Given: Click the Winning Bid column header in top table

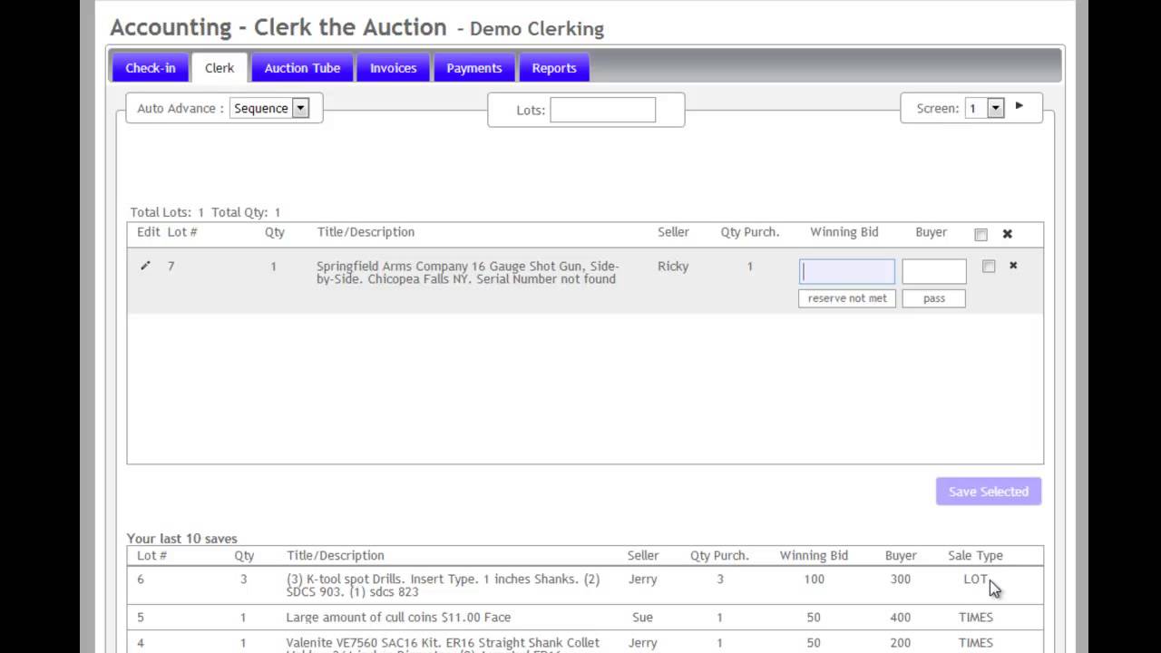Looking at the screenshot, I should [x=844, y=232].
